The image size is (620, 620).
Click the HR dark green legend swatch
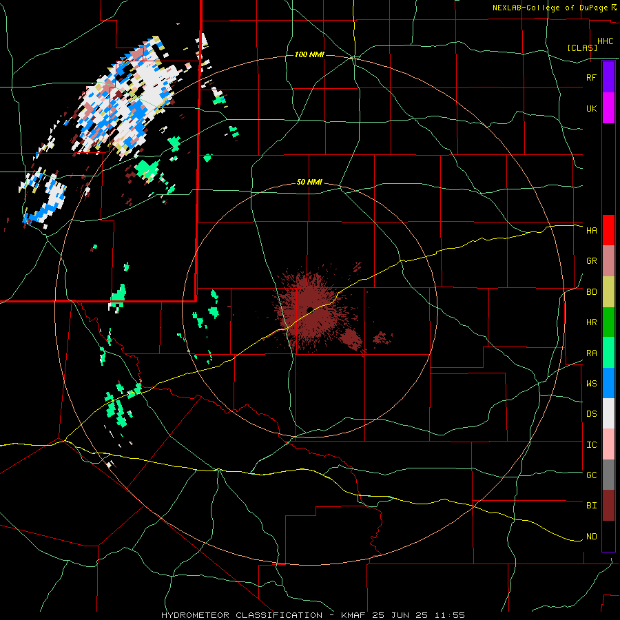608,322
